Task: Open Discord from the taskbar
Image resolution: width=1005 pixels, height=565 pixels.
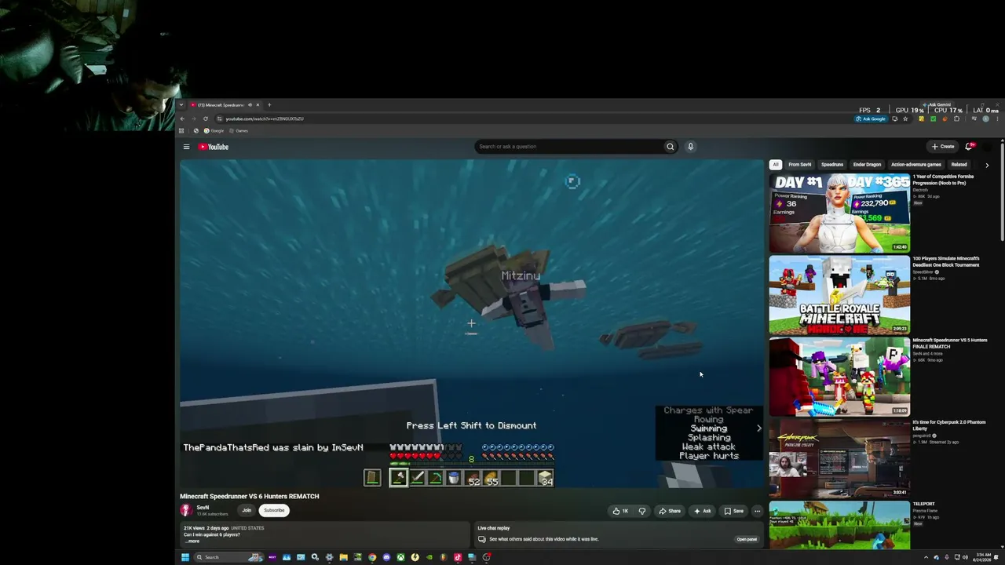Action: click(x=386, y=557)
